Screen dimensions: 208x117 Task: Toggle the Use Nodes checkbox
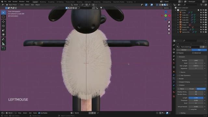click(x=39, y=113)
